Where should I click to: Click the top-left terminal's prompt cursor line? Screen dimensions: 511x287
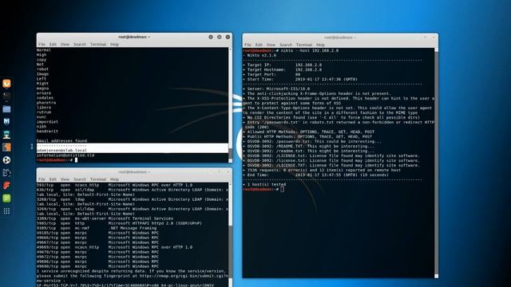pos(57,160)
